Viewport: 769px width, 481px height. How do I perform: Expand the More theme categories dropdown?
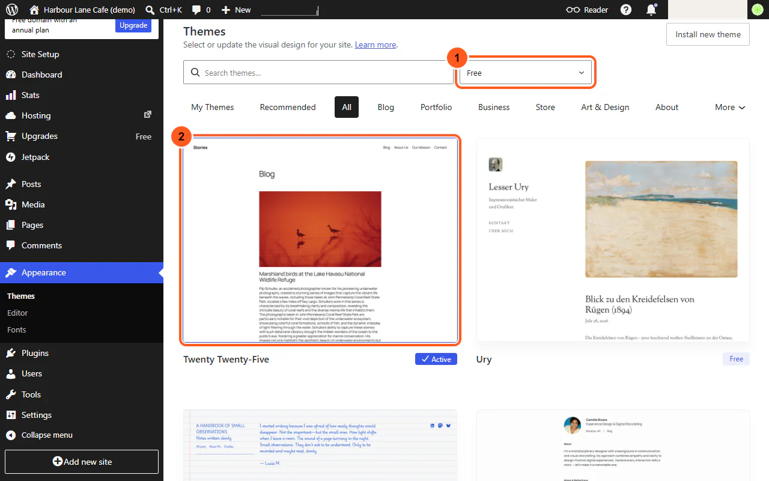click(x=730, y=107)
